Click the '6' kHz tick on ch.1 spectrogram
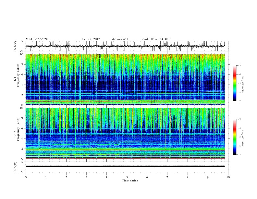This screenshot has width=257, height=199. [22, 74]
